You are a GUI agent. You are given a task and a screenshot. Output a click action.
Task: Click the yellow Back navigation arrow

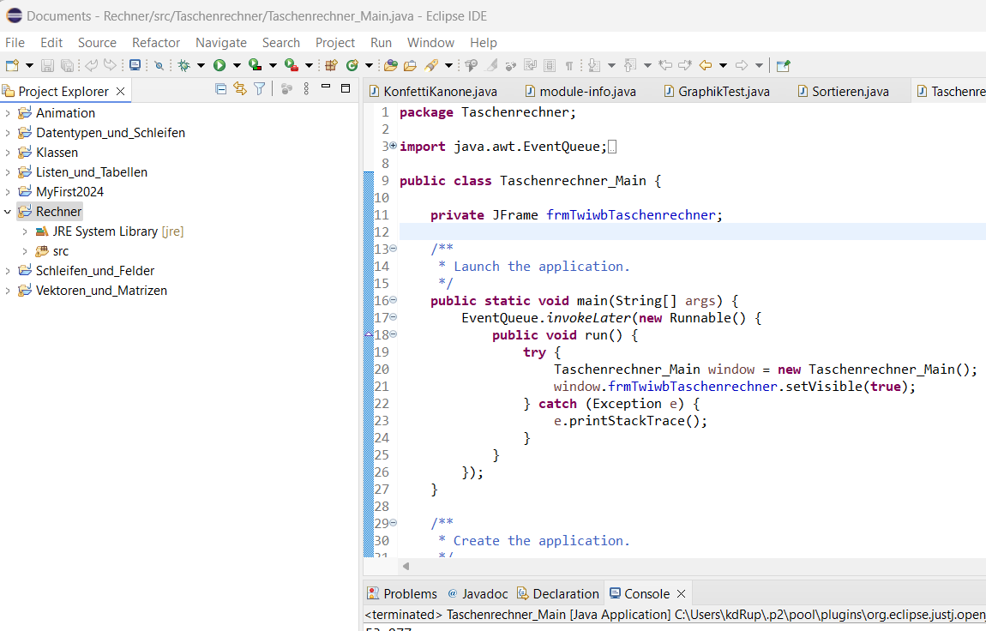tap(706, 65)
